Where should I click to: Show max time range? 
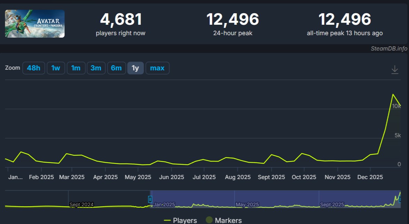157,68
